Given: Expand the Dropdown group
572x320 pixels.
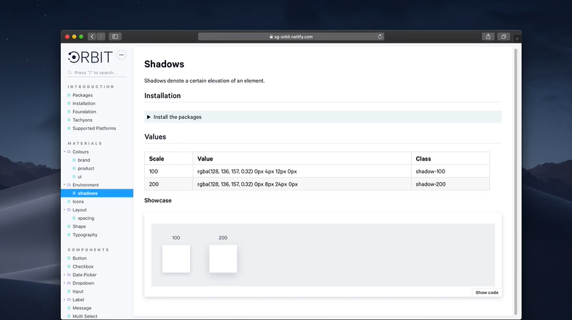Looking at the screenshot, I should (x=65, y=283).
